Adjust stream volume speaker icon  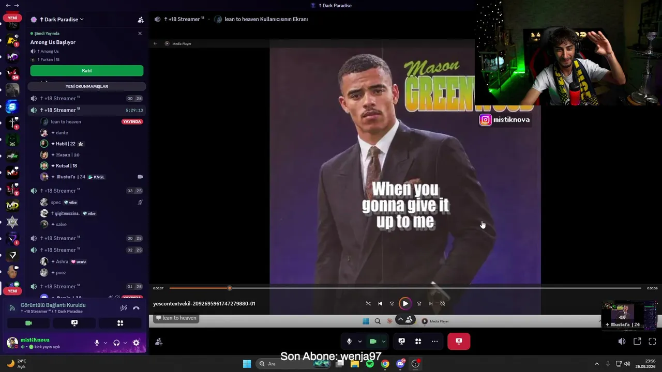[622, 342]
